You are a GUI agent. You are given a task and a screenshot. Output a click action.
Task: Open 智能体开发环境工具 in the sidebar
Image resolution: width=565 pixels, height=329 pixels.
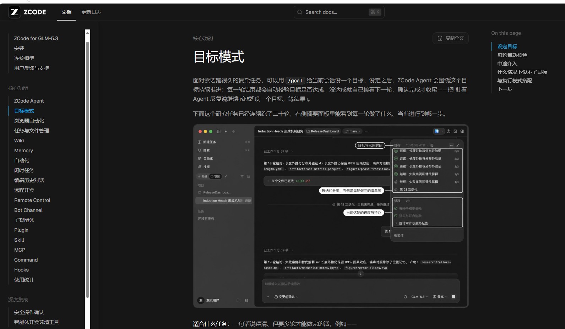tap(37, 322)
